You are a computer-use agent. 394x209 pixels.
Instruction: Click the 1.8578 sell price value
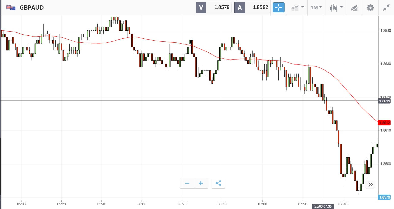(x=222, y=7)
